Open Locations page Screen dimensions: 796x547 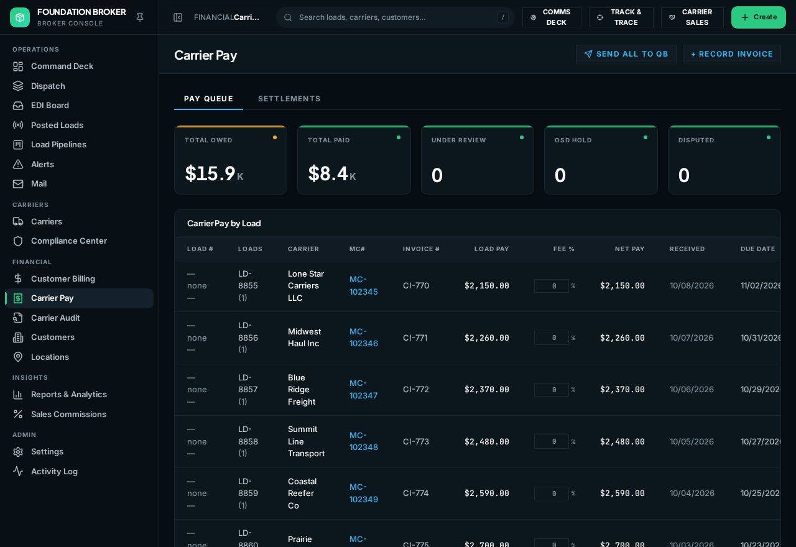(79, 357)
